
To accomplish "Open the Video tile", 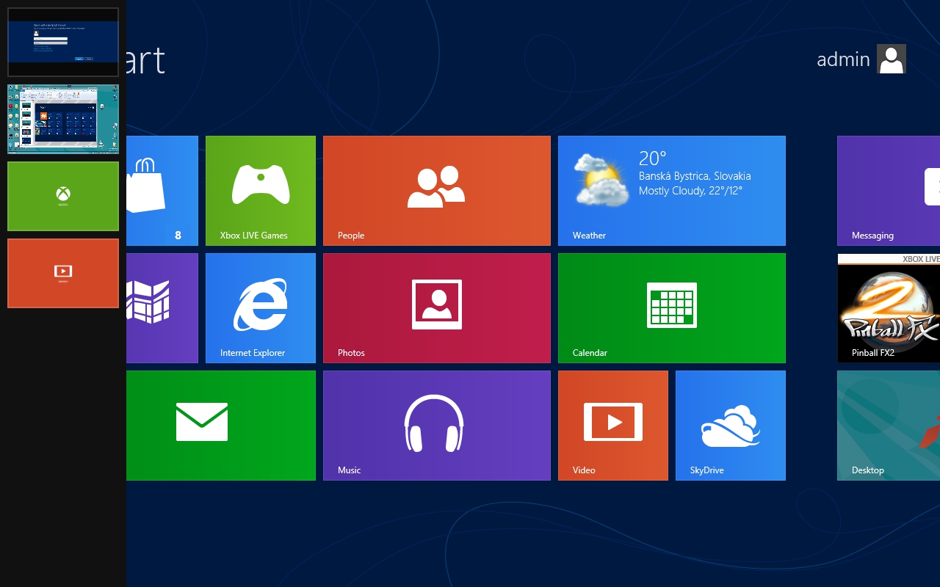I will [613, 426].
